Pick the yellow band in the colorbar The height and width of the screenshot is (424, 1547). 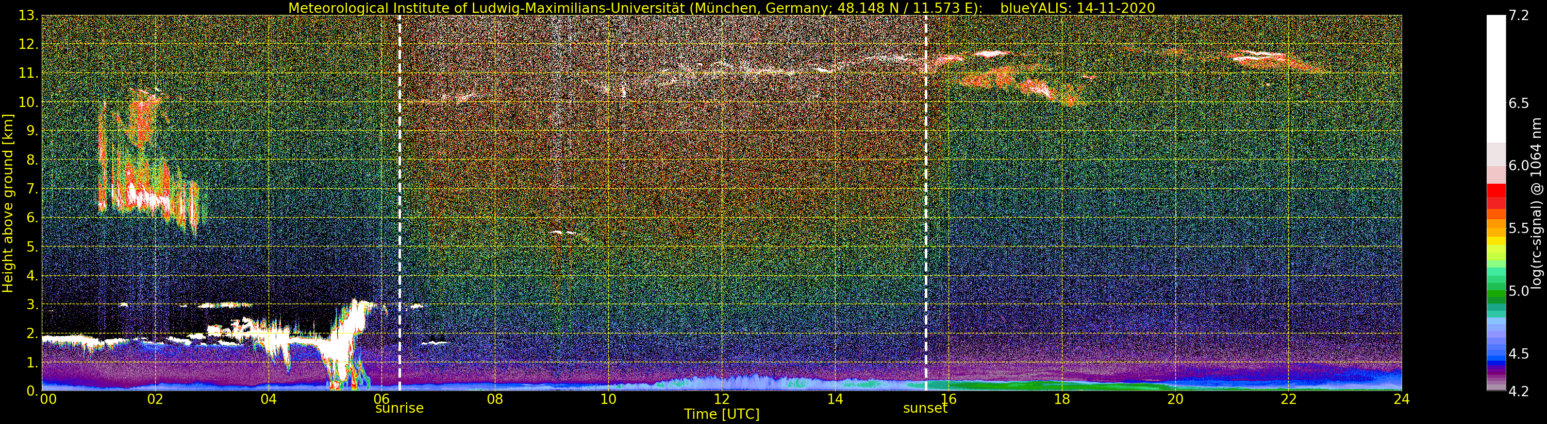pos(1496,242)
